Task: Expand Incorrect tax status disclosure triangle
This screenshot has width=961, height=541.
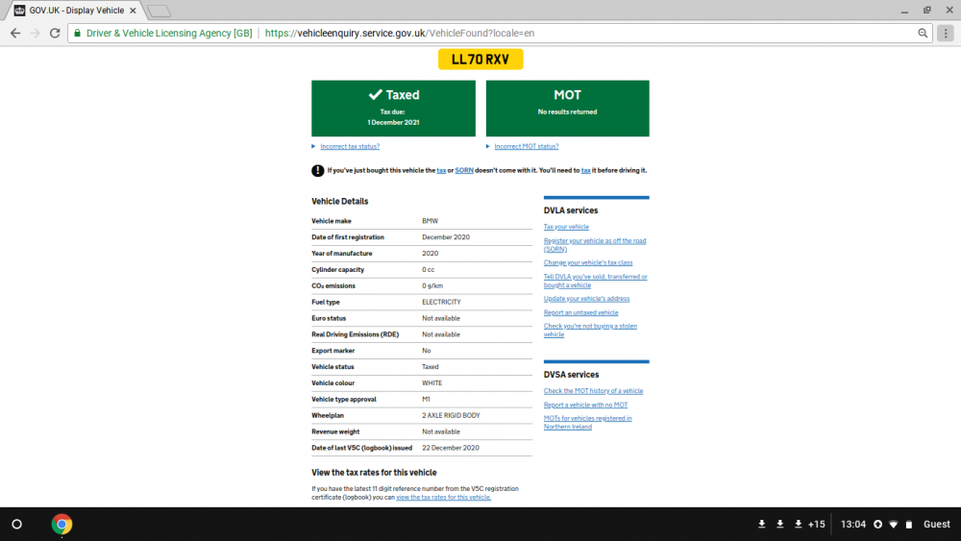Action: [x=313, y=146]
